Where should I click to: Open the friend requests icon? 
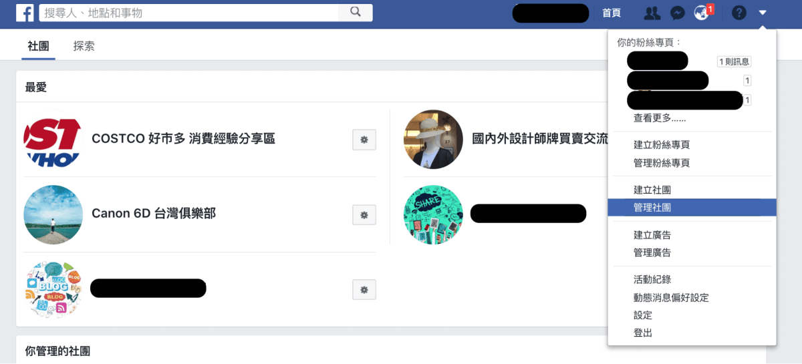tap(652, 13)
